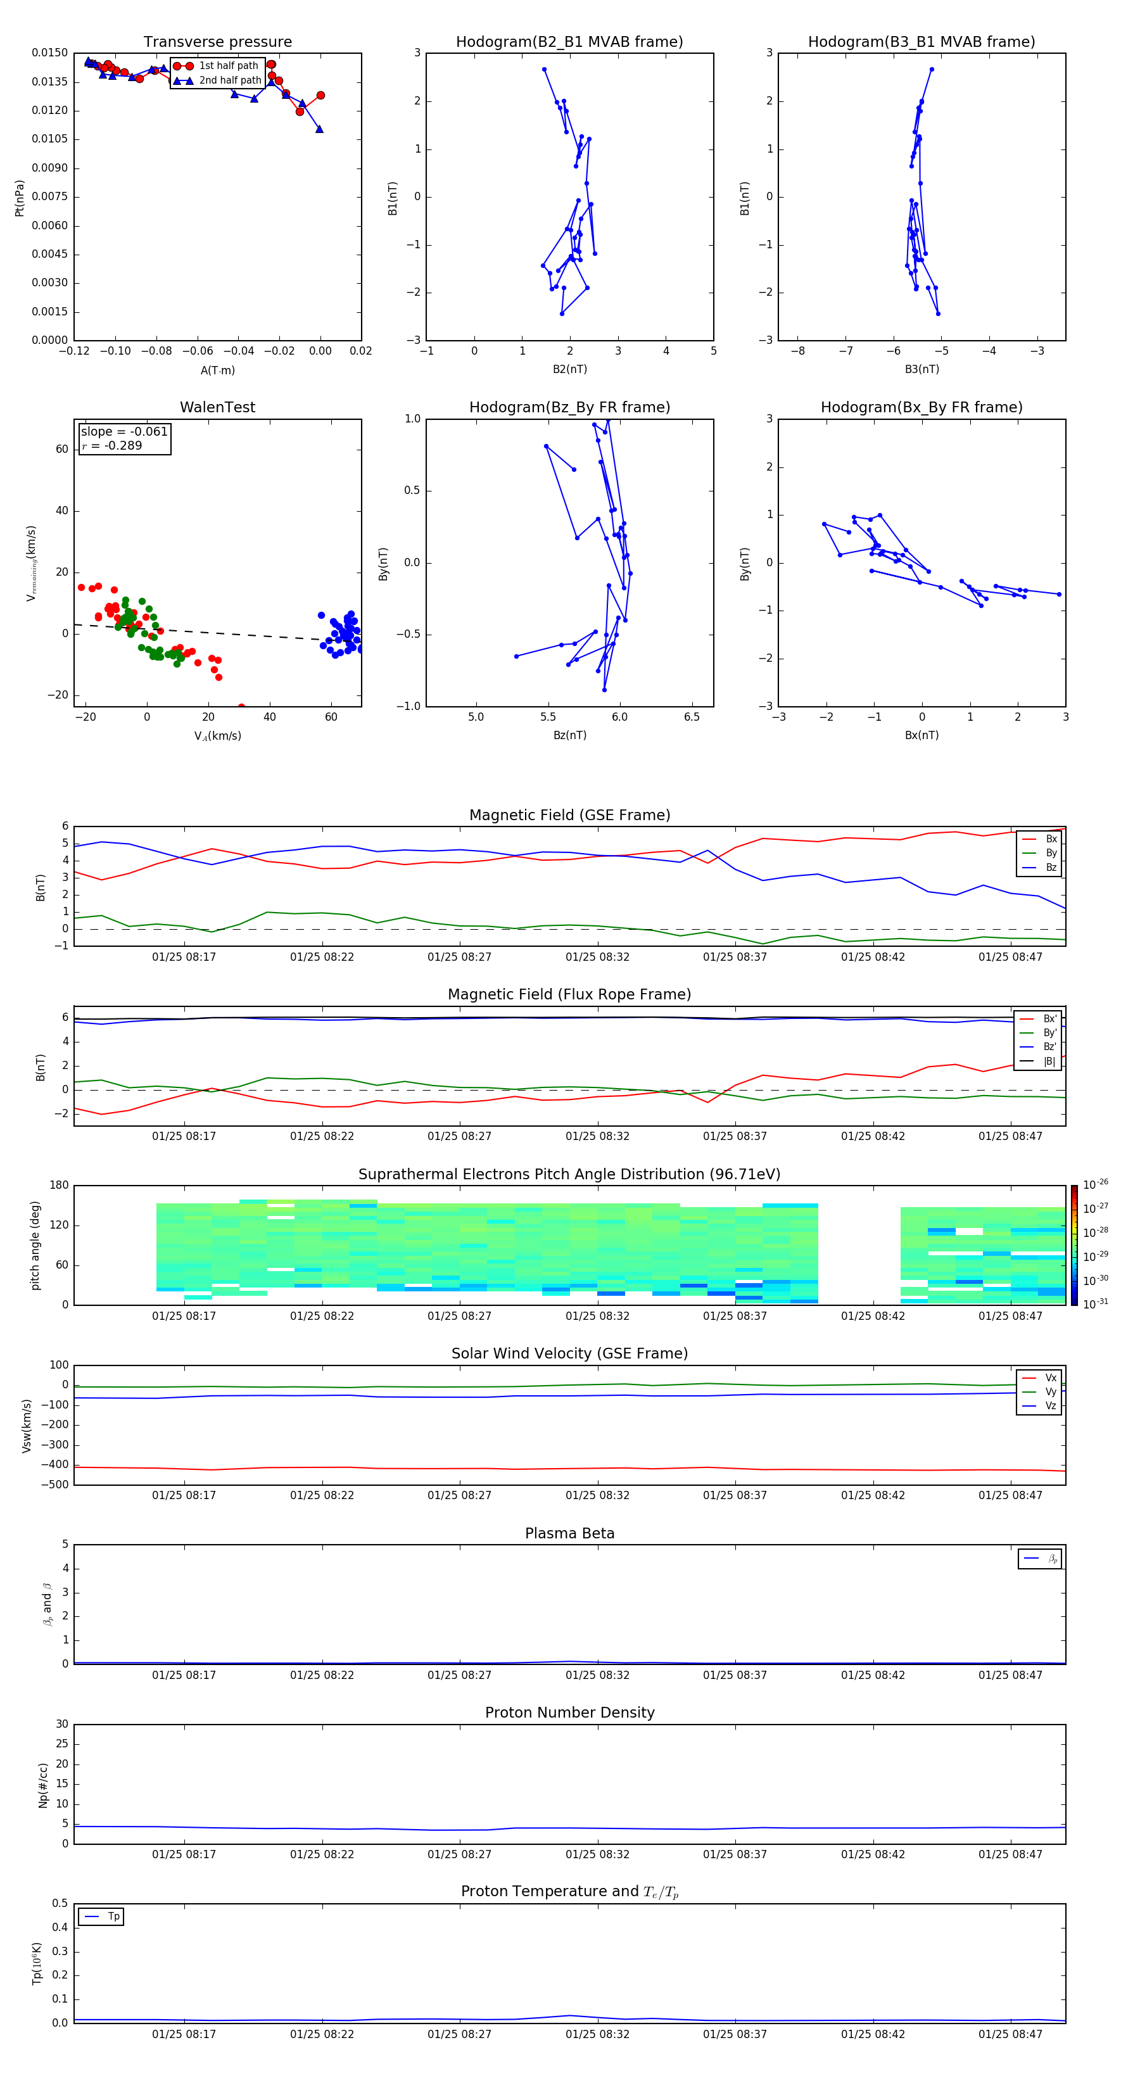The image size is (1140, 2090).
Task: Click the 'Hodogram(B3_B1 MVAB frame)' title
Action: 921,42
